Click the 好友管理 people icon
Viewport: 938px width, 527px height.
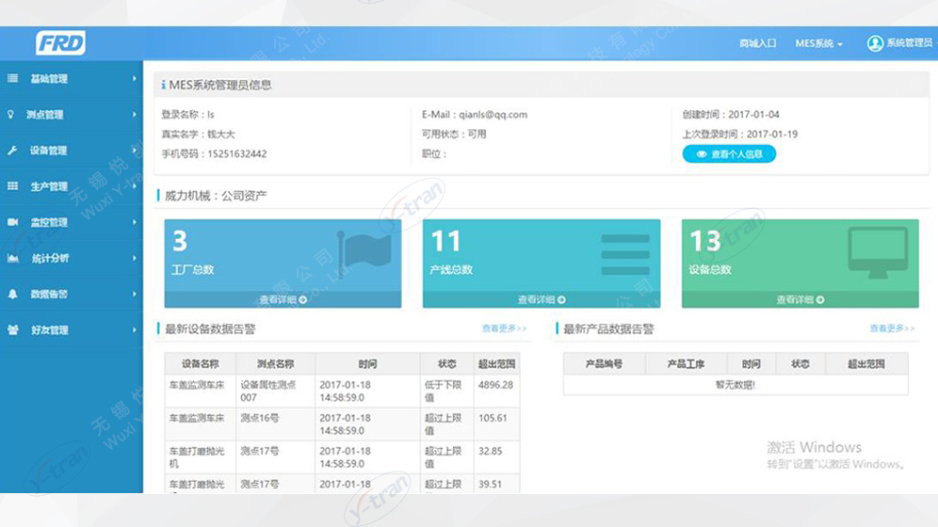[12, 330]
